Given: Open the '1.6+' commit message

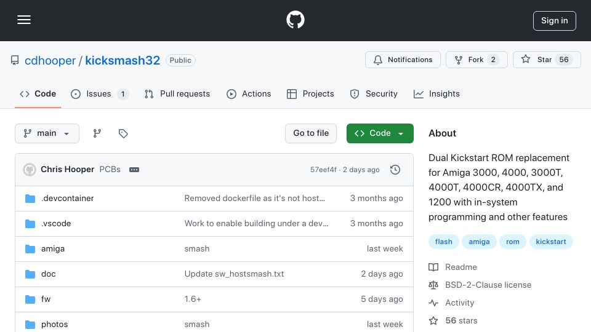Looking at the screenshot, I should (193, 299).
